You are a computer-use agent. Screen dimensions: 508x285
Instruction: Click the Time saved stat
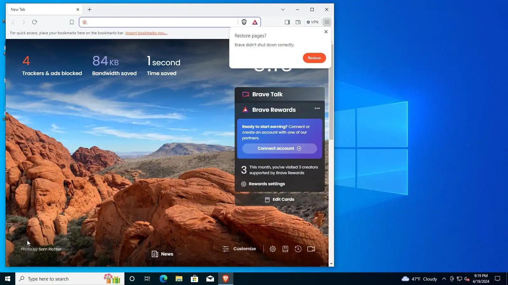pyautogui.click(x=164, y=66)
